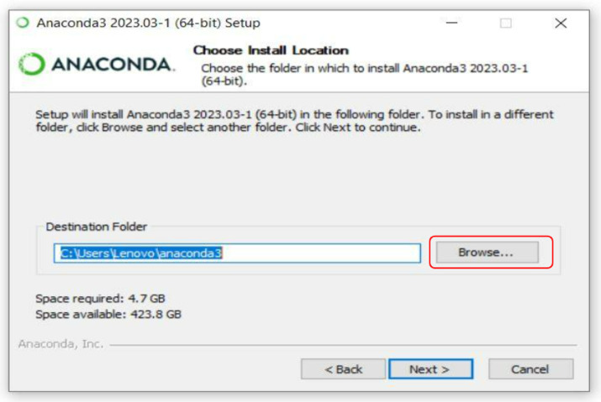Go to the Next > installer step

click(x=430, y=369)
